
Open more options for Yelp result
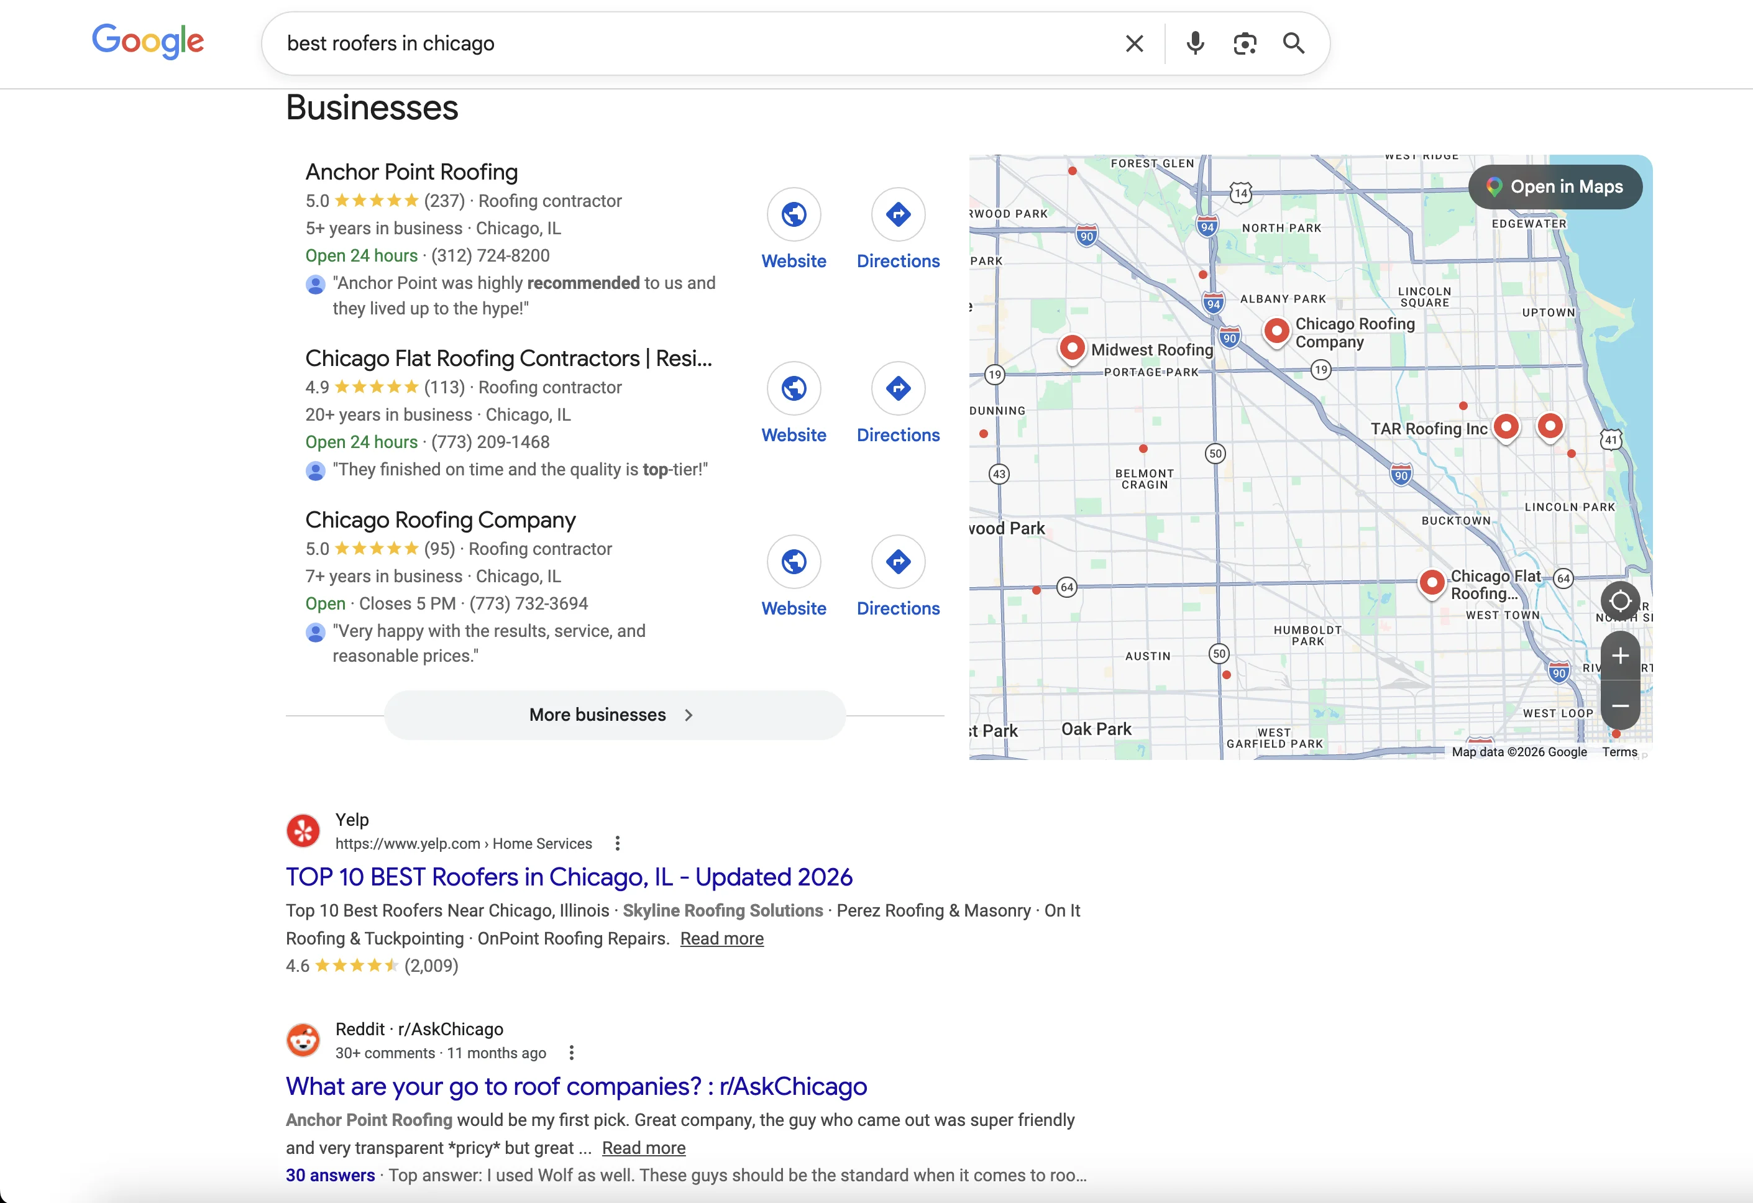click(617, 844)
